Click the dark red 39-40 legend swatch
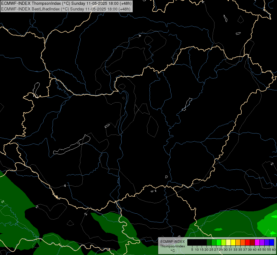Screen dimensions: 277x255 click(252, 242)
